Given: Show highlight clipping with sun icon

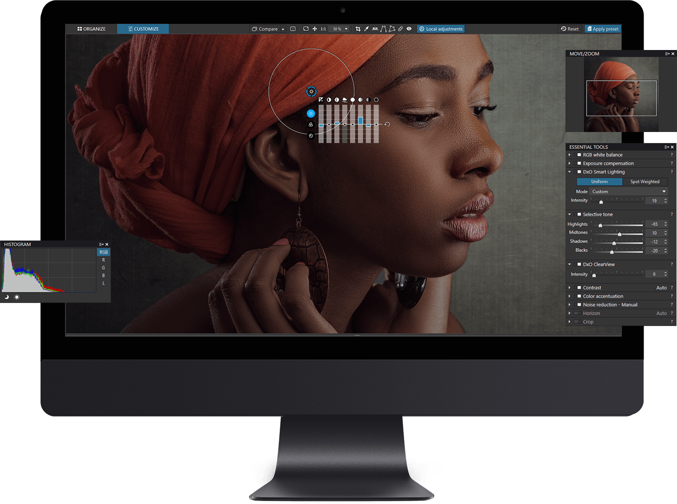Looking at the screenshot, I should (x=17, y=297).
